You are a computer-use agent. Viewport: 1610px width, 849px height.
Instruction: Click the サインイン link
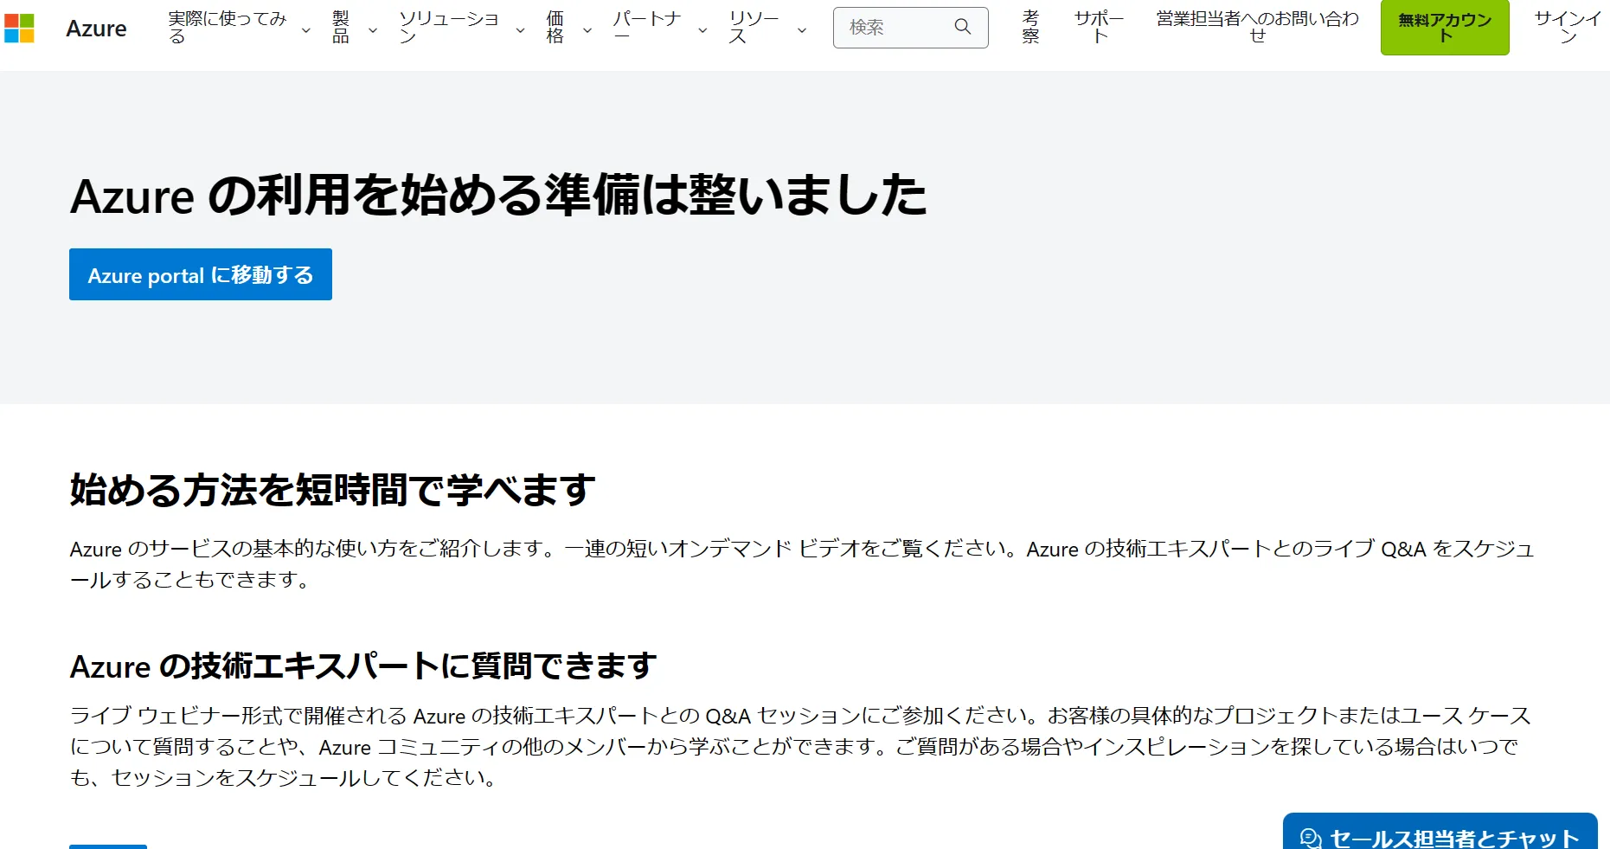(x=1568, y=28)
